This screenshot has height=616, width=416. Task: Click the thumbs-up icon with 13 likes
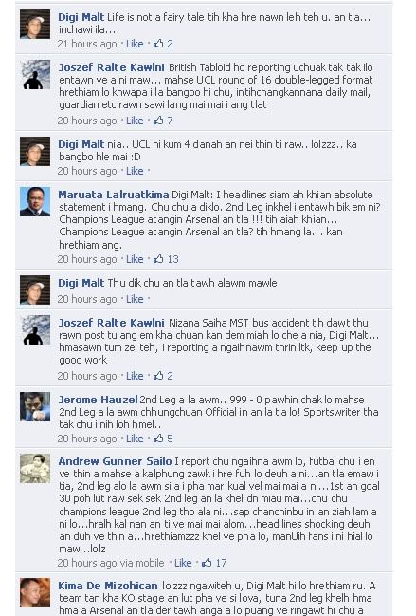pyautogui.click(x=158, y=259)
